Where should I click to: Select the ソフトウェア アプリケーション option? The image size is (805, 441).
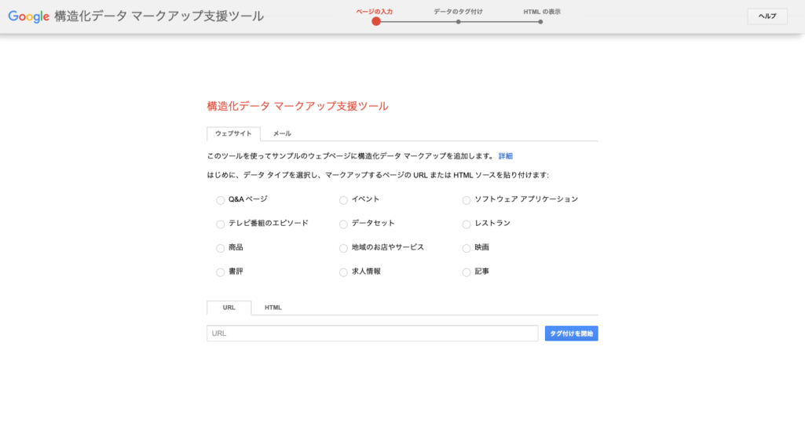pyautogui.click(x=467, y=200)
